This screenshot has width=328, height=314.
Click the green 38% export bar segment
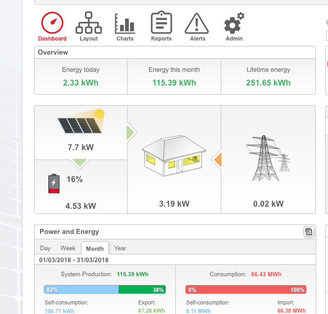[142, 289]
